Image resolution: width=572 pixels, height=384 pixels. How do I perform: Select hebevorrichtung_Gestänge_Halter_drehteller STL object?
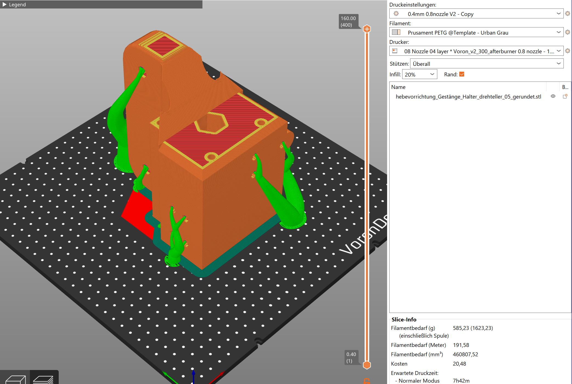click(x=468, y=97)
